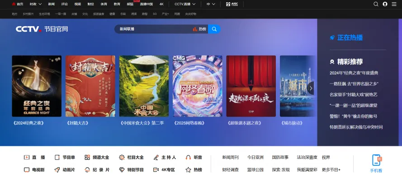The height and width of the screenshot is (186, 402).
Task: Open the hamburger menu icon
Action: click(394, 4)
